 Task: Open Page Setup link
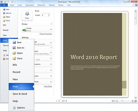point(48,86)
